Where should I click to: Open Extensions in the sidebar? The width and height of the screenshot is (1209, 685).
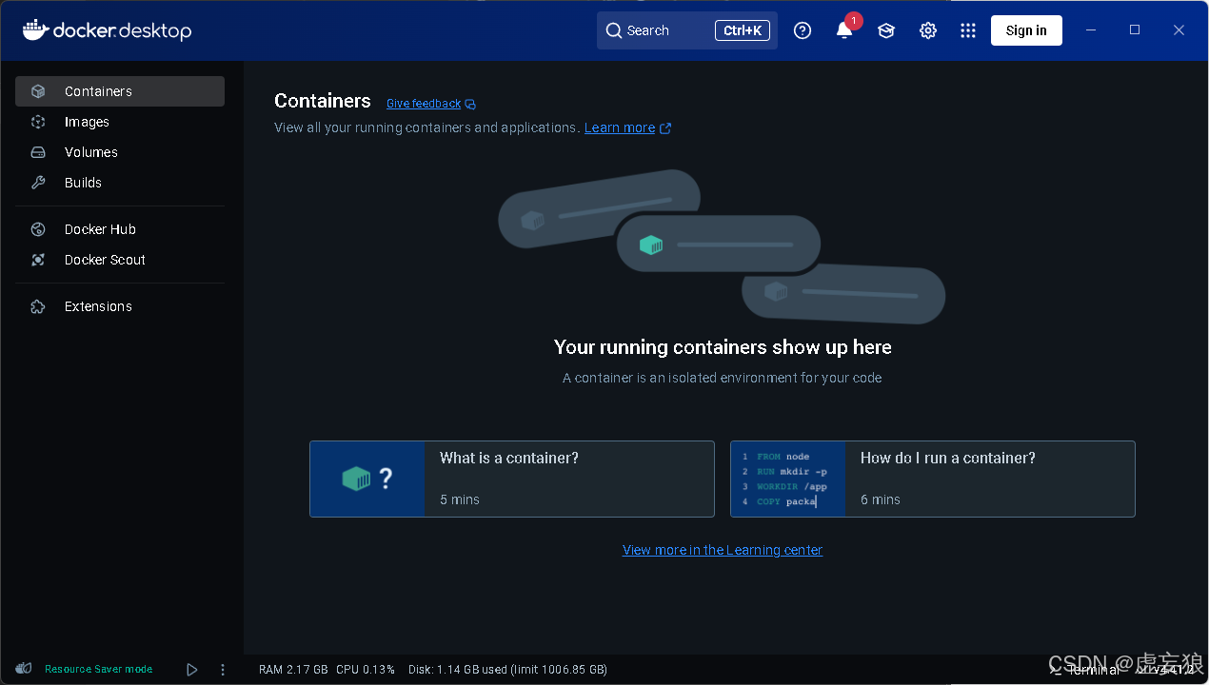(120, 306)
